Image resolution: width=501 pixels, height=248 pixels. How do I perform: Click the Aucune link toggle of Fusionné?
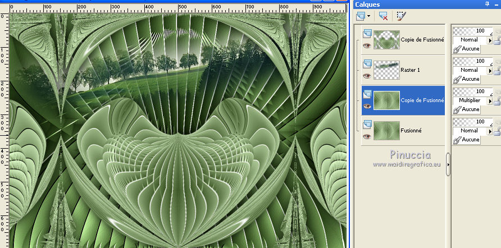click(x=467, y=140)
